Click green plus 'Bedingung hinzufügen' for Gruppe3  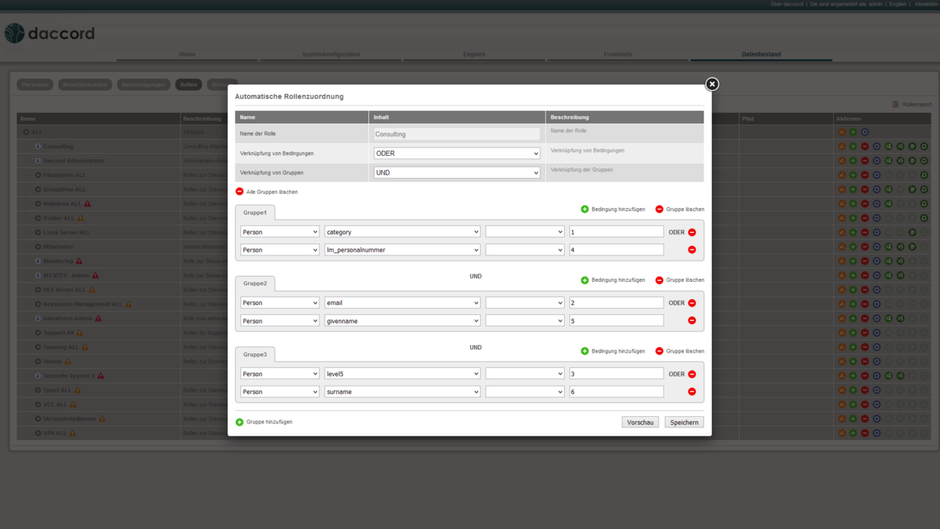coord(584,351)
